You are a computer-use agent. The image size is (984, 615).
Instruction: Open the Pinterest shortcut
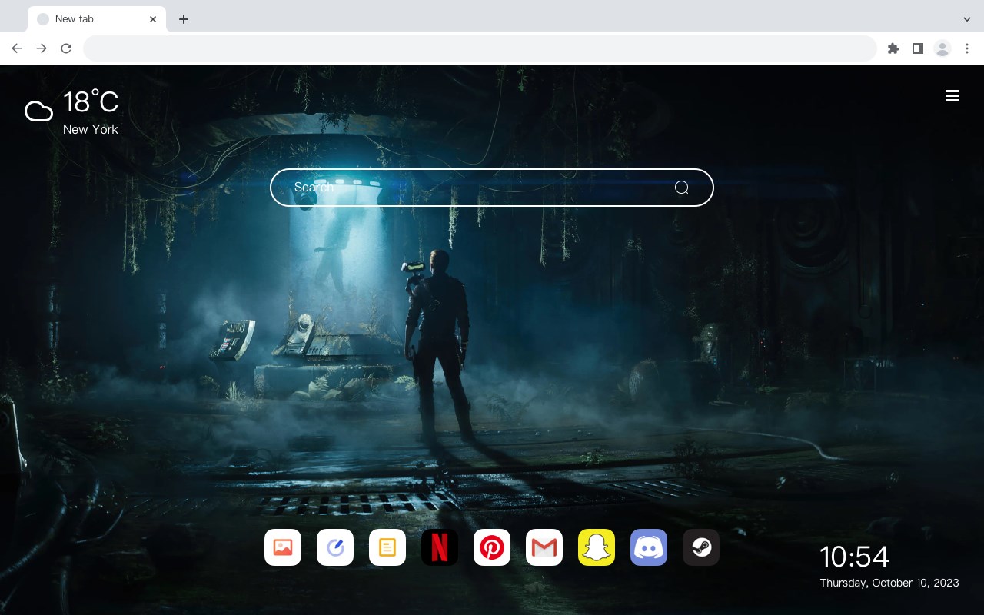pos(492,547)
